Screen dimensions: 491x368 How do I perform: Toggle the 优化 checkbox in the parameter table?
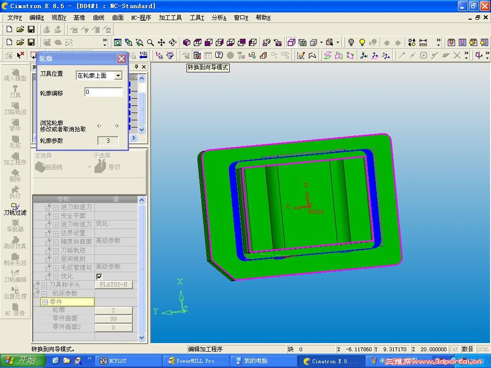(99, 276)
